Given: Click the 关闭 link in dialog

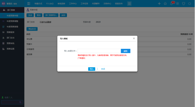Looking at the screenshot, I should (x=103, y=69).
